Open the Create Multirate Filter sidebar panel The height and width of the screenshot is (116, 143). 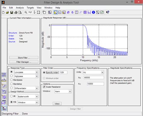click(x=4, y=75)
